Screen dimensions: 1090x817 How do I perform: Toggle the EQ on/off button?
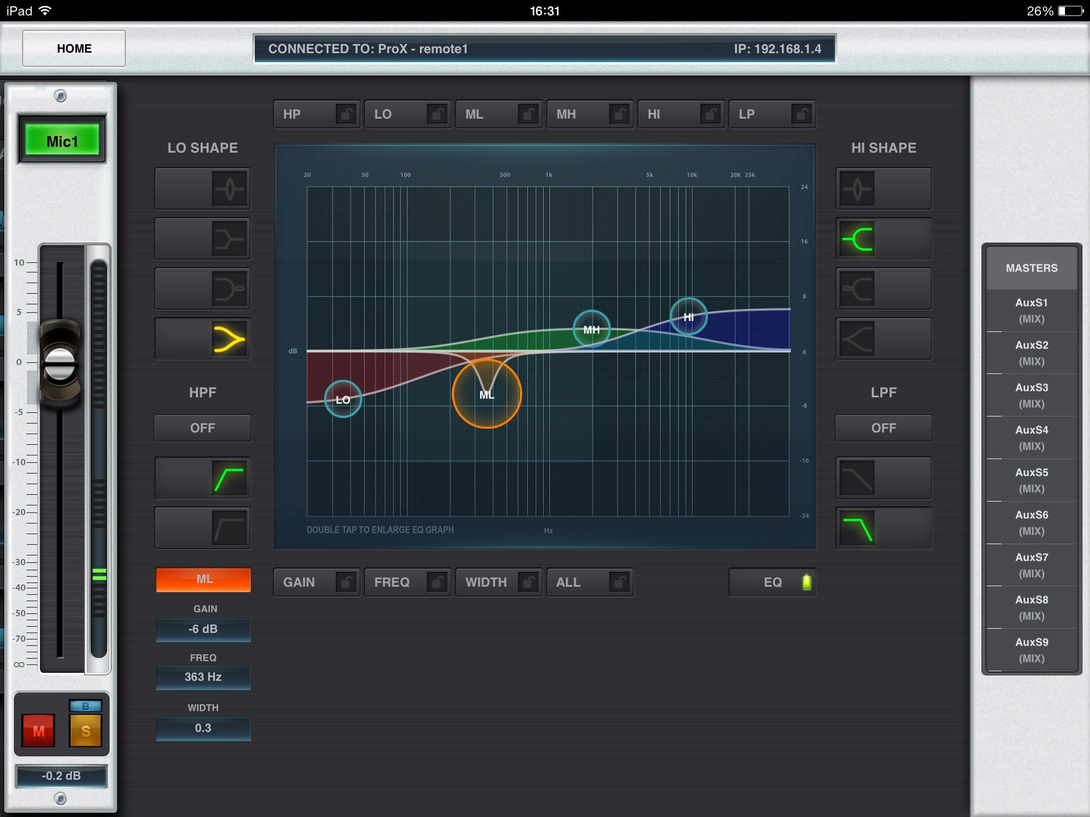coord(772,582)
